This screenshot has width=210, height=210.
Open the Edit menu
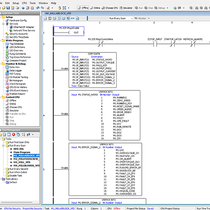(x=8, y=3)
